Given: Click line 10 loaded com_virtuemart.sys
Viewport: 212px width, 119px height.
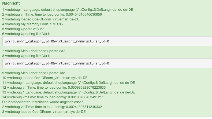Looking at the screenshot, I should [x=45, y=78].
